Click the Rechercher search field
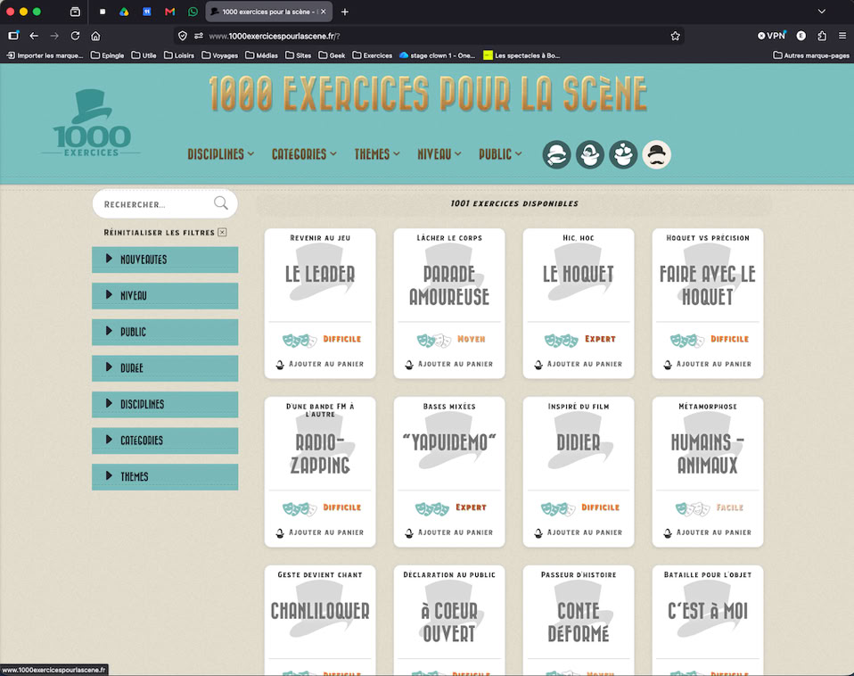This screenshot has width=854, height=676. tap(157, 204)
